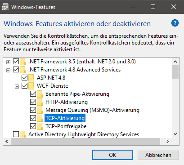The width and height of the screenshot is (184, 165).
Task: Select the "WCF-Dienste" item text
Action: click(53, 86)
